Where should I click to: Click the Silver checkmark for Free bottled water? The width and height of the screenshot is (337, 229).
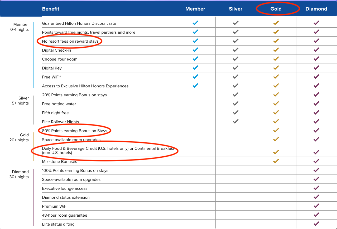(x=235, y=103)
